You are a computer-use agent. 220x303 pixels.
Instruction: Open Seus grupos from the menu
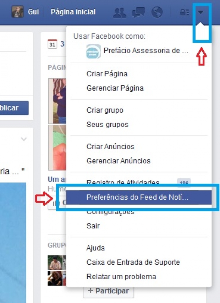click(x=107, y=124)
